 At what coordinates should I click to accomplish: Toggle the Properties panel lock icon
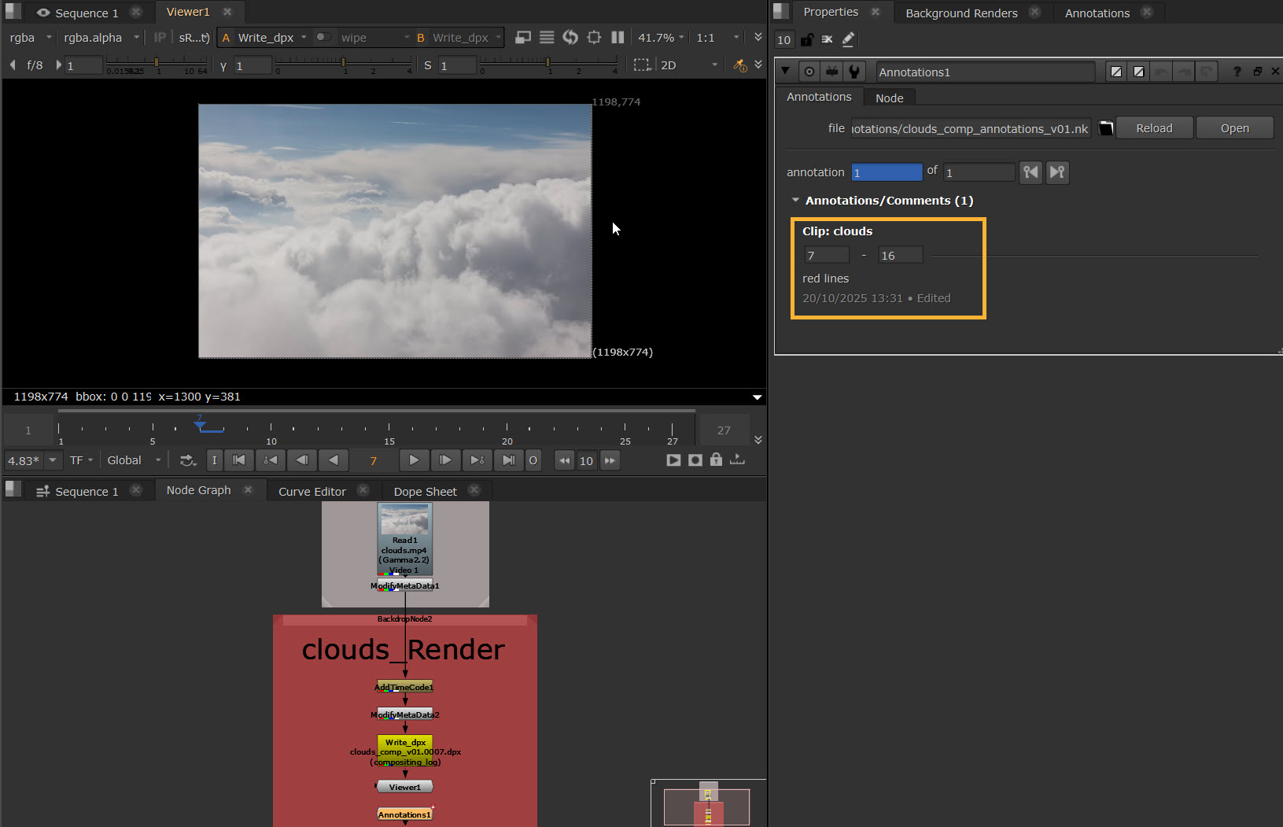[x=806, y=39]
